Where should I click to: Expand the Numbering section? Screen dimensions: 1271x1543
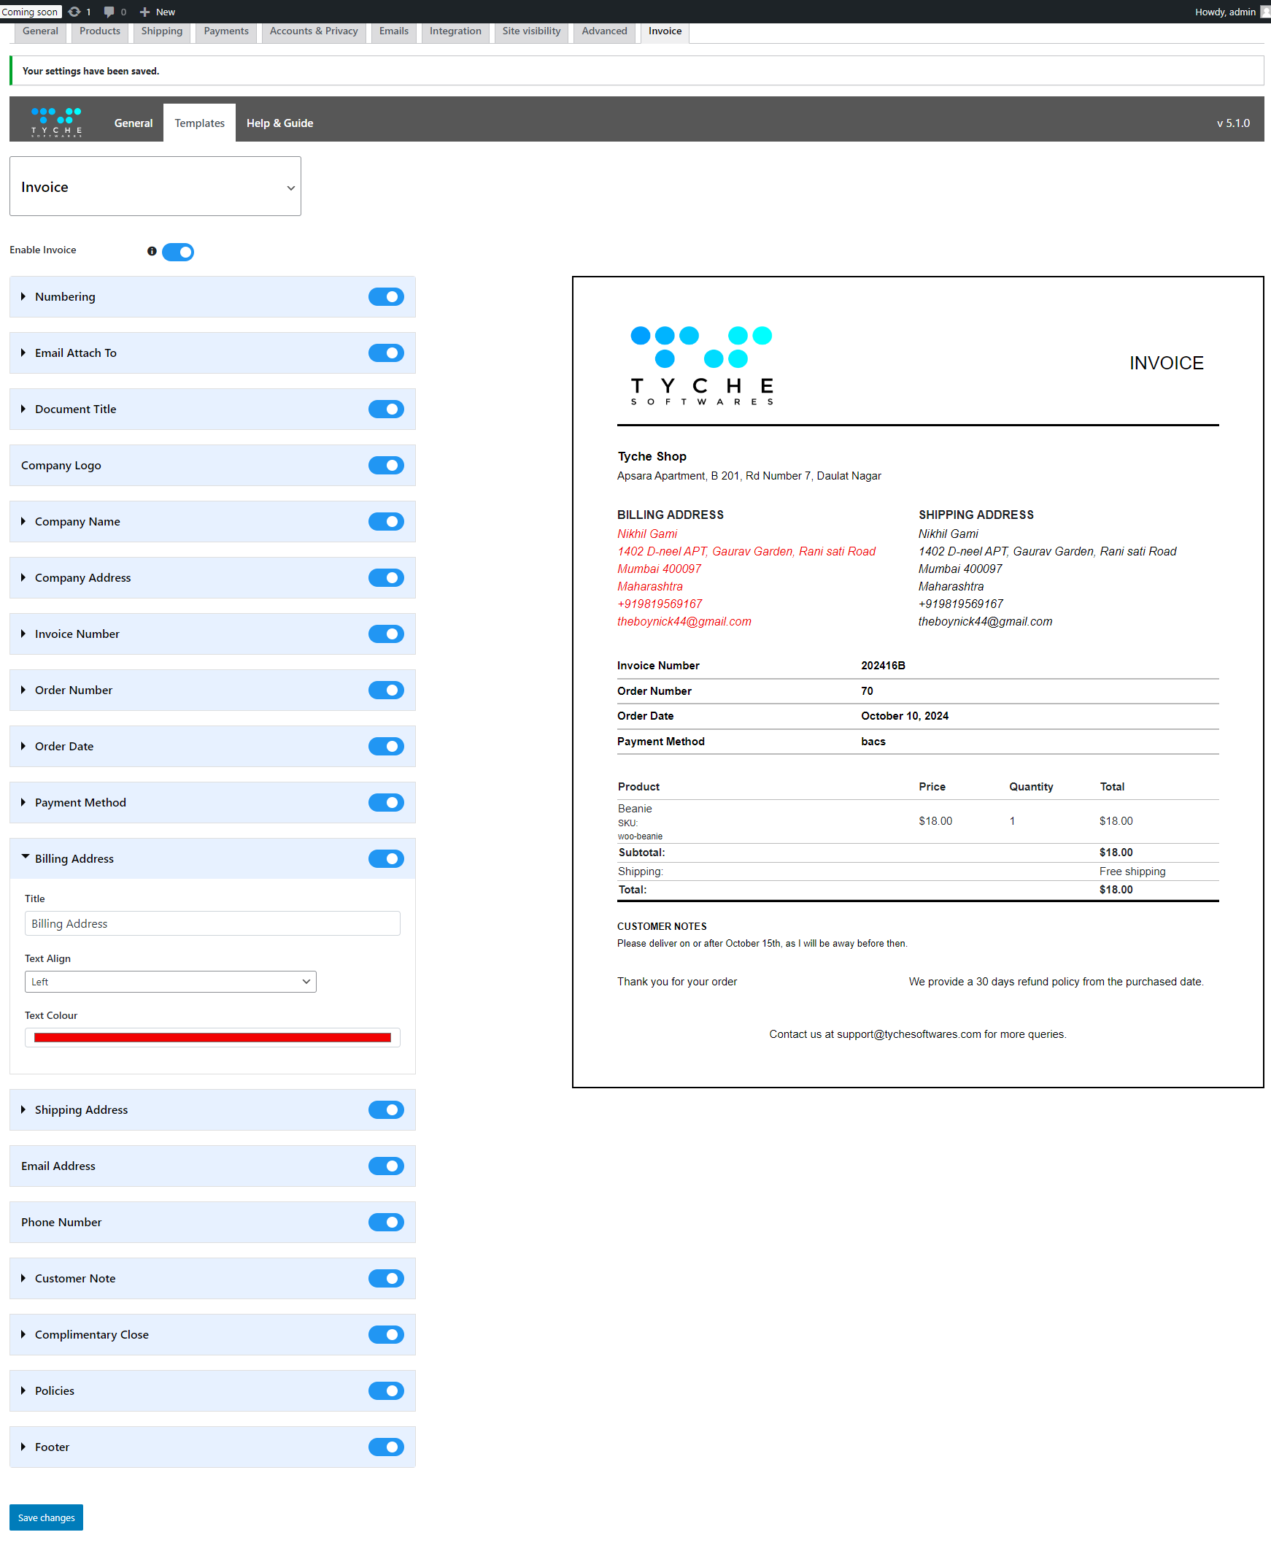(25, 296)
